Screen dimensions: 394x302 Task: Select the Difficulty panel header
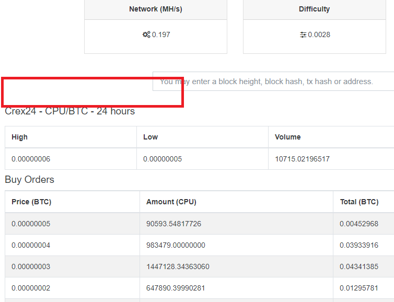pyautogui.click(x=315, y=9)
